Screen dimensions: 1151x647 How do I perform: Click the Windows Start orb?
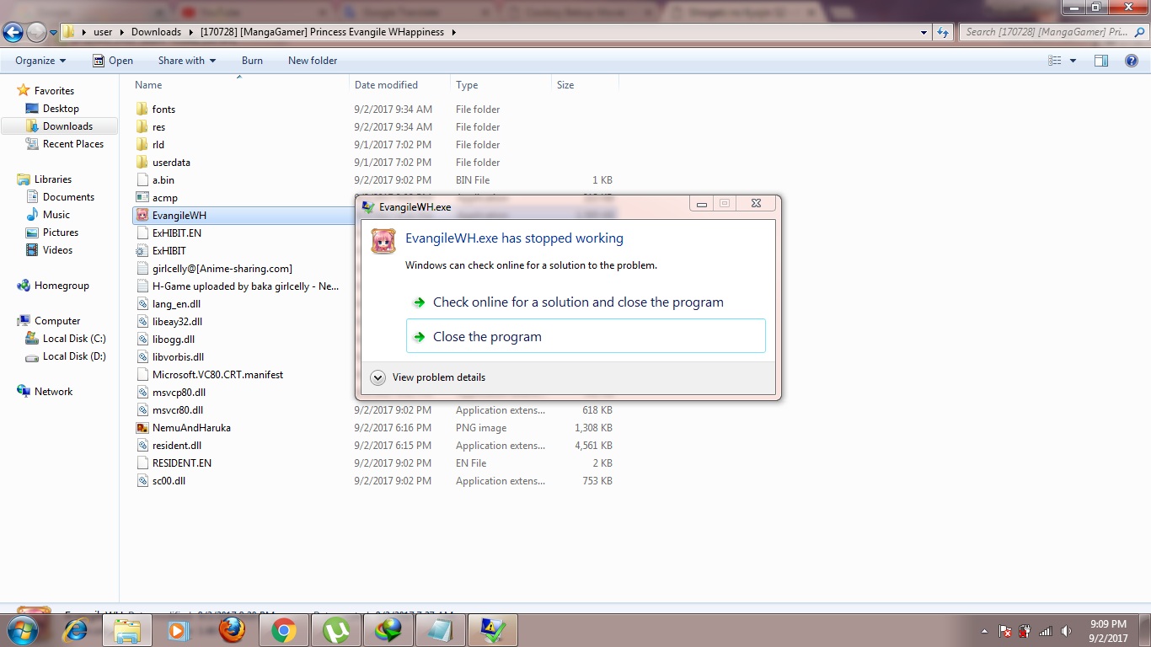[x=21, y=630]
